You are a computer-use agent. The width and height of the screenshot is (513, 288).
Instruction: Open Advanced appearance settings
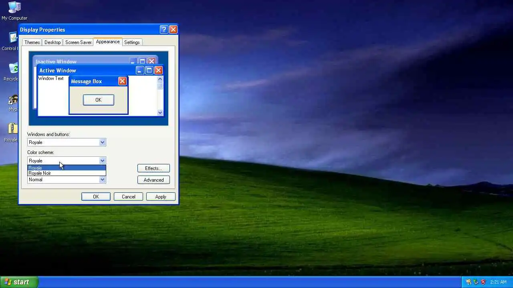153,180
